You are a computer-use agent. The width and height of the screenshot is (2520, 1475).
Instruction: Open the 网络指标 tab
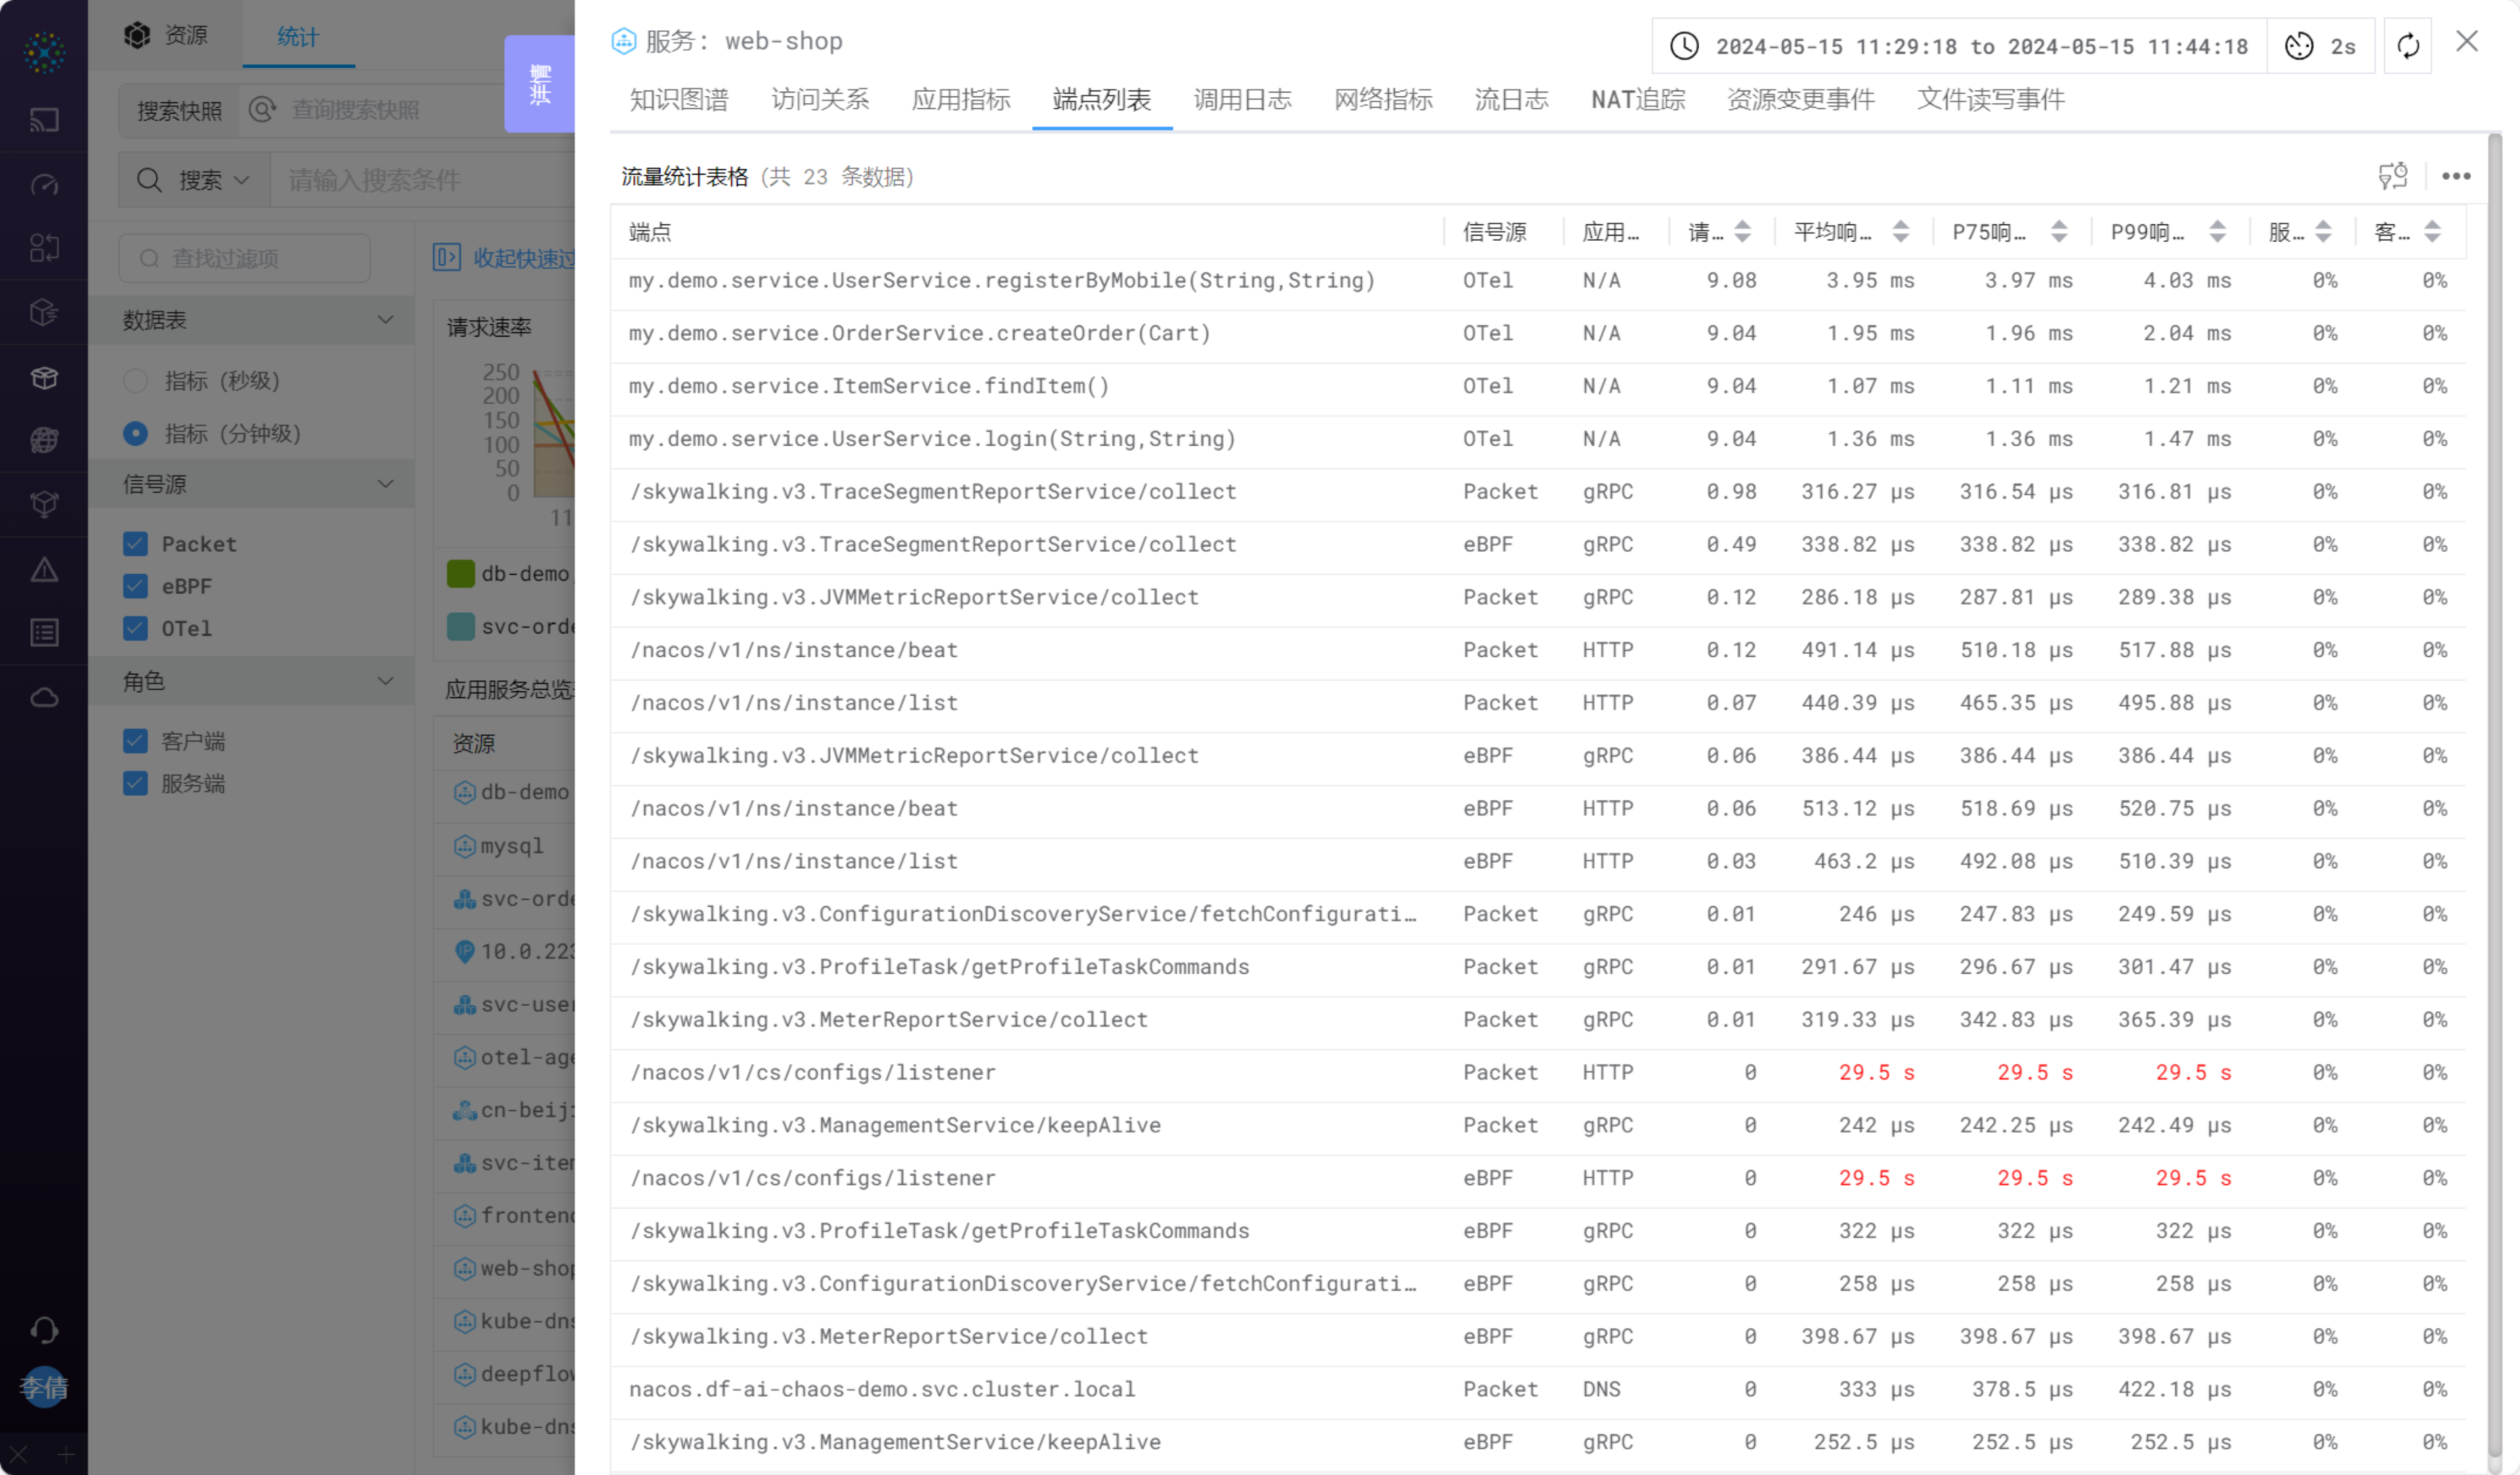pyautogui.click(x=1383, y=100)
